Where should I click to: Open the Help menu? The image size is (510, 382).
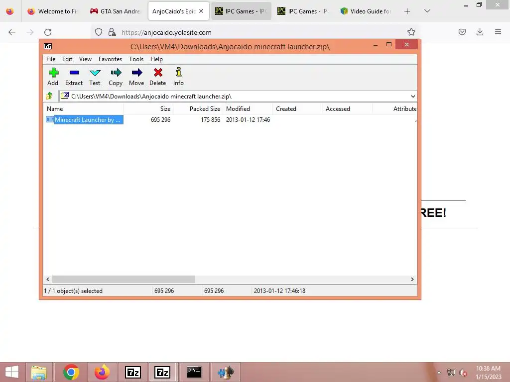pyautogui.click(x=156, y=59)
